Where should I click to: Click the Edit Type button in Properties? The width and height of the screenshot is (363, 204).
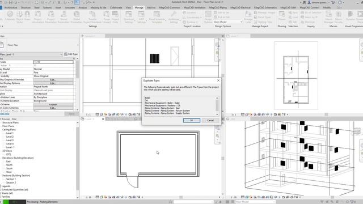(71, 54)
